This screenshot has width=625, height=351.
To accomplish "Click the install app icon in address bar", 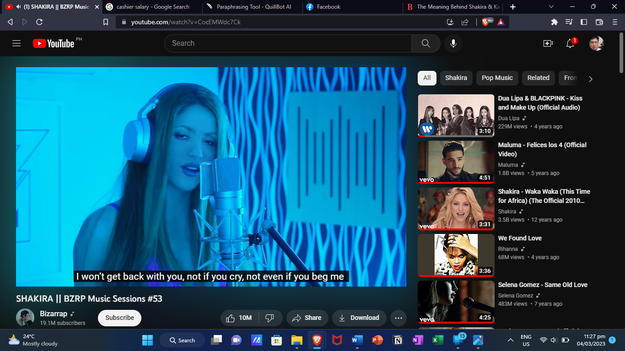I will point(450,22).
